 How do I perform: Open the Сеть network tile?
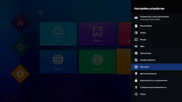(58, 34)
